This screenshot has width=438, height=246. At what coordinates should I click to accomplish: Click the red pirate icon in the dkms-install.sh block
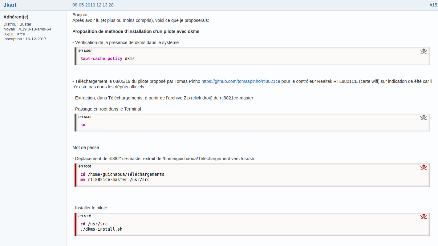point(424,217)
